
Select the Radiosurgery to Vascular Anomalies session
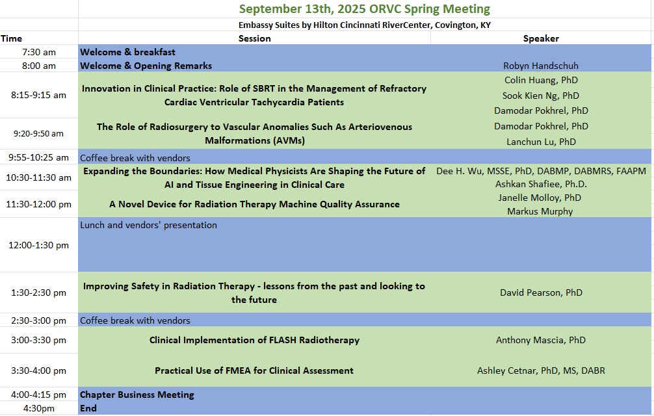(x=254, y=133)
